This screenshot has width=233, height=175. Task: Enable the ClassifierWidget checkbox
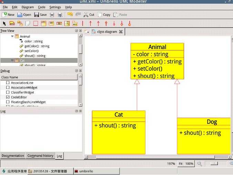(8, 92)
